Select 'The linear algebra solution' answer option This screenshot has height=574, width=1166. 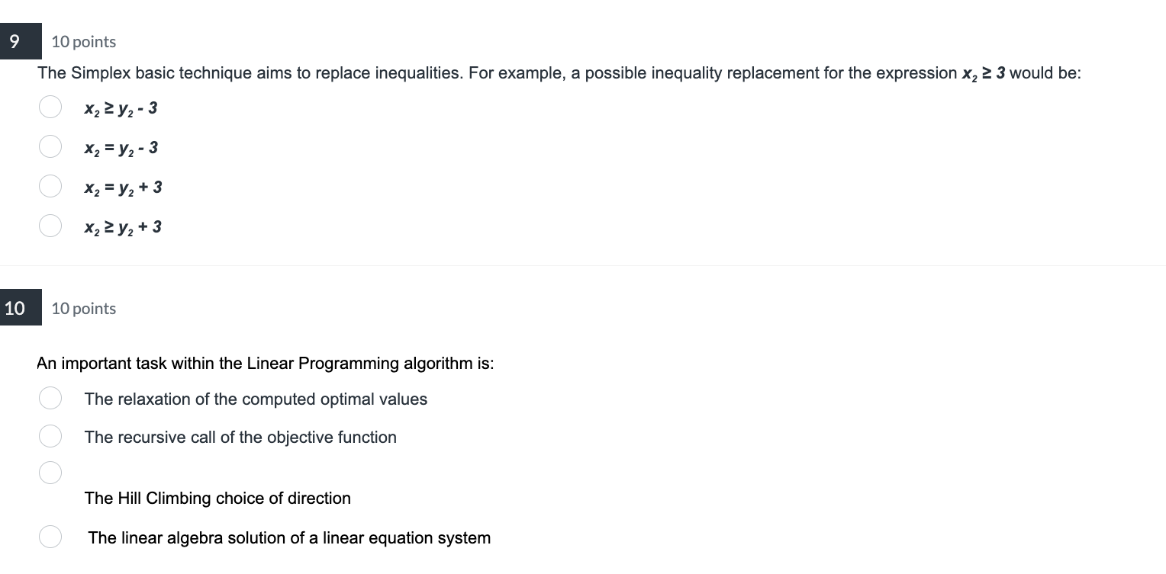point(50,536)
